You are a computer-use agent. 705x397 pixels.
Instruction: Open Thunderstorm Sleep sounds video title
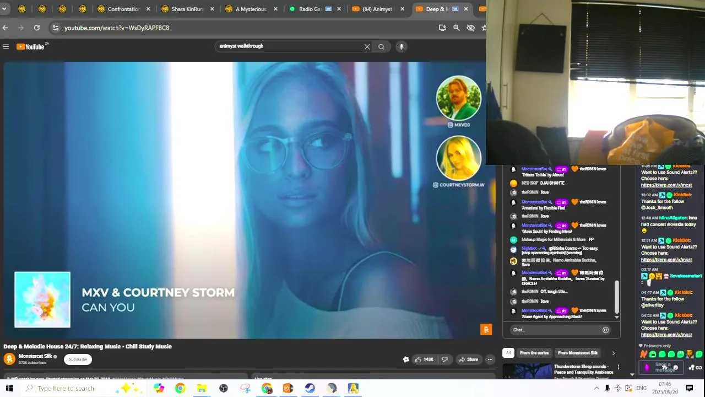(583, 369)
